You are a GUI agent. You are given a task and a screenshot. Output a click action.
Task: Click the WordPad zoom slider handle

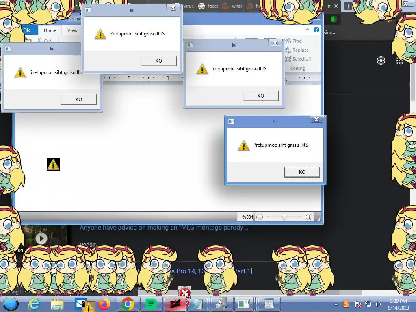[284, 217]
